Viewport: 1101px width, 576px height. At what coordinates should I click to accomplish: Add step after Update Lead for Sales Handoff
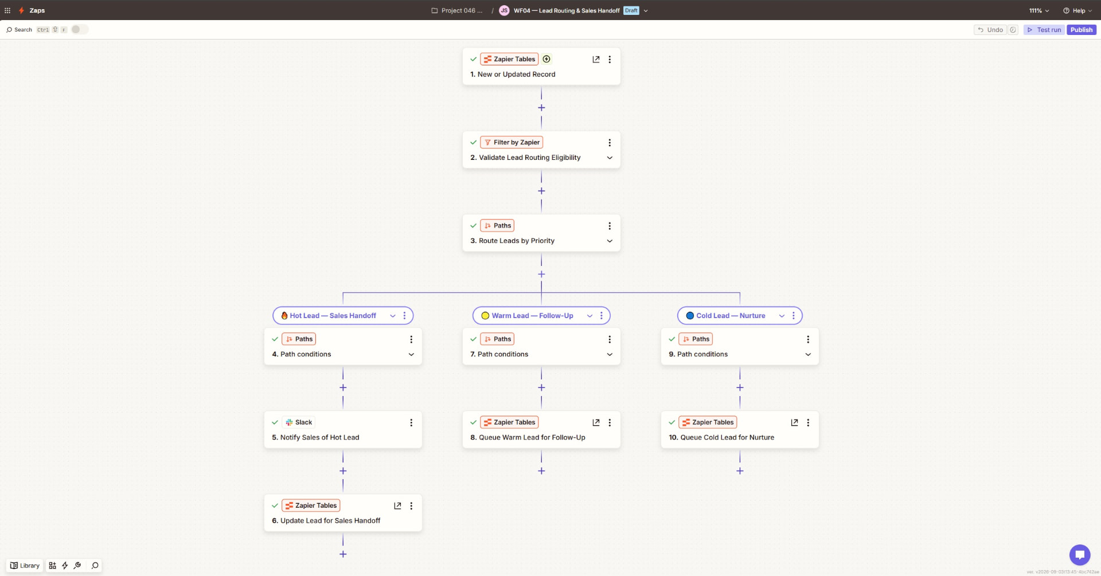coord(343,554)
